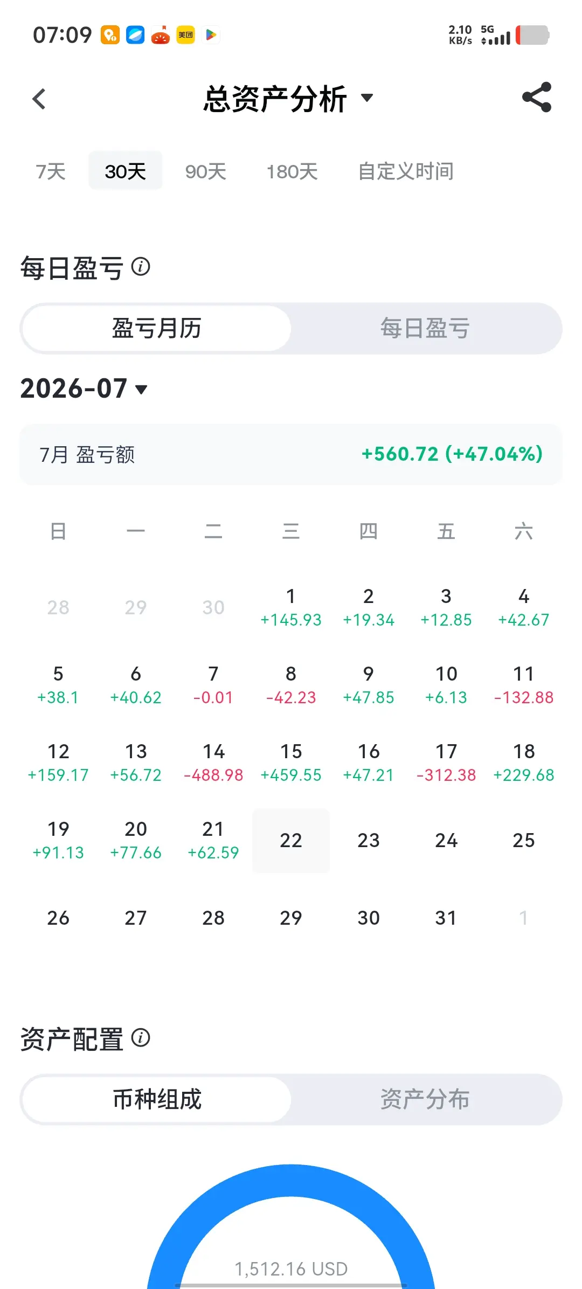Tap the 美团 status bar icon
The image size is (582, 1289).
click(x=186, y=35)
